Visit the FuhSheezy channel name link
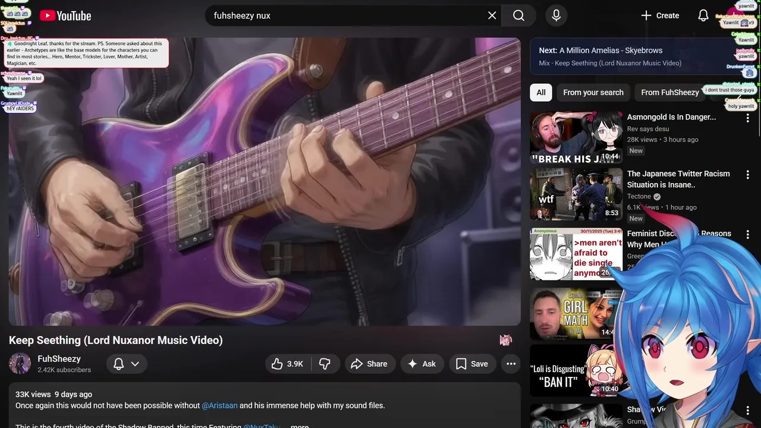This screenshot has width=761, height=428. click(x=59, y=358)
